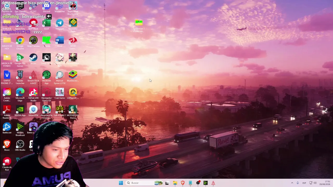Select the Adobe Creative Cloud icon
The height and width of the screenshot is (187, 333).
click(7, 95)
